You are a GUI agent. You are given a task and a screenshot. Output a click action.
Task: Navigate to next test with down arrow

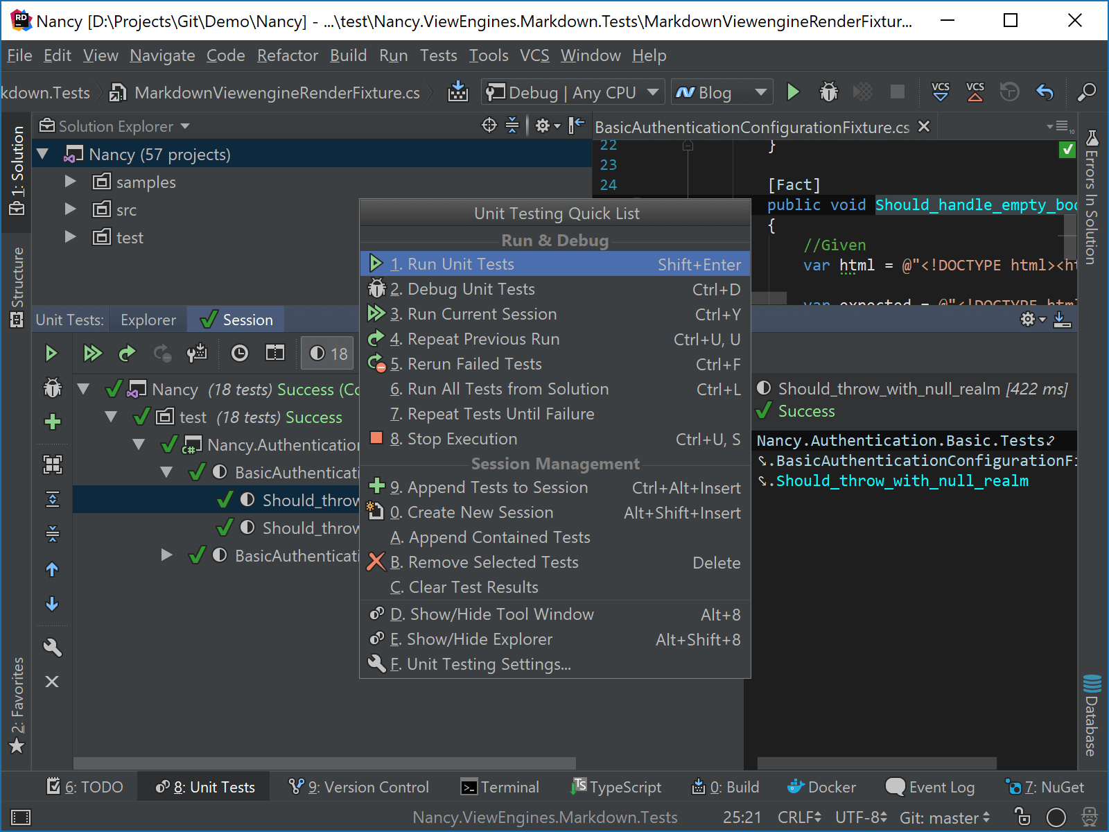52,604
